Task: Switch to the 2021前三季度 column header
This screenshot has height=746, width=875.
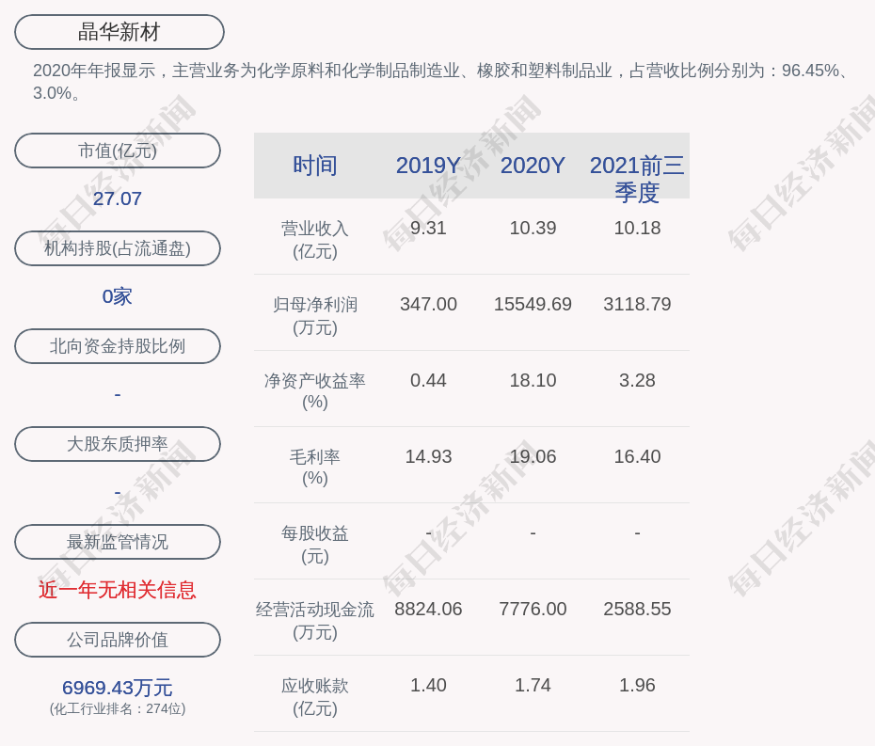Action: coord(637,178)
